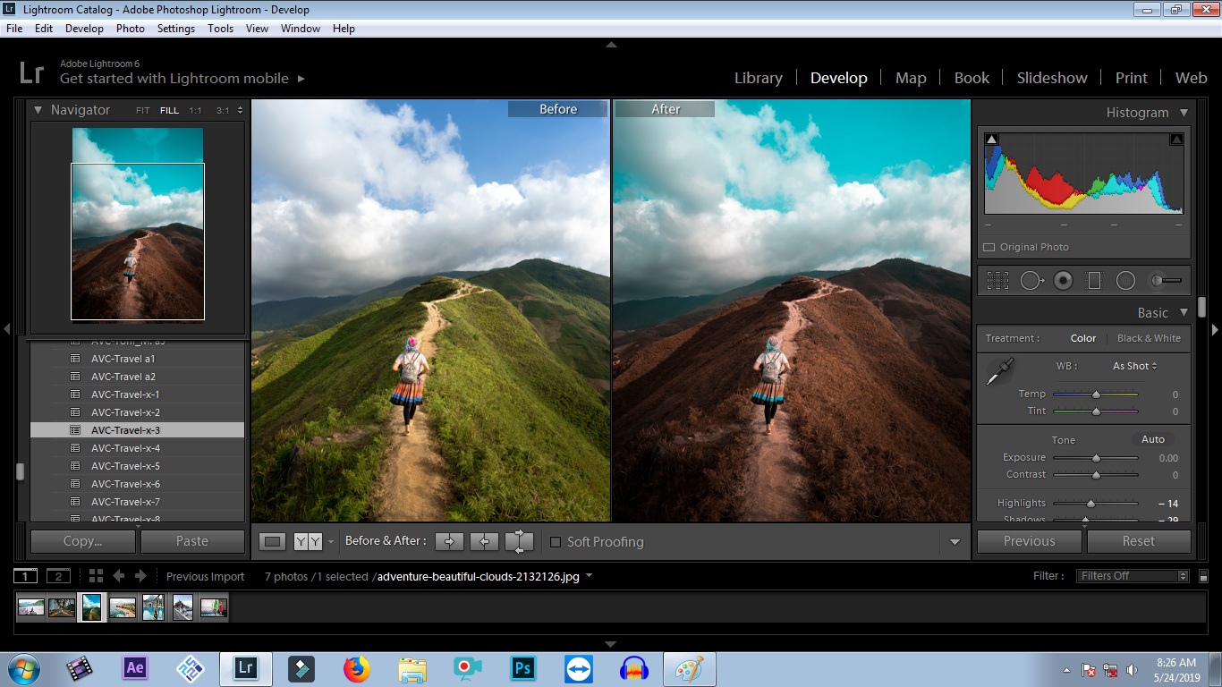This screenshot has width=1222, height=687.
Task: Collapse the Basic panel
Action: pos(1184,313)
